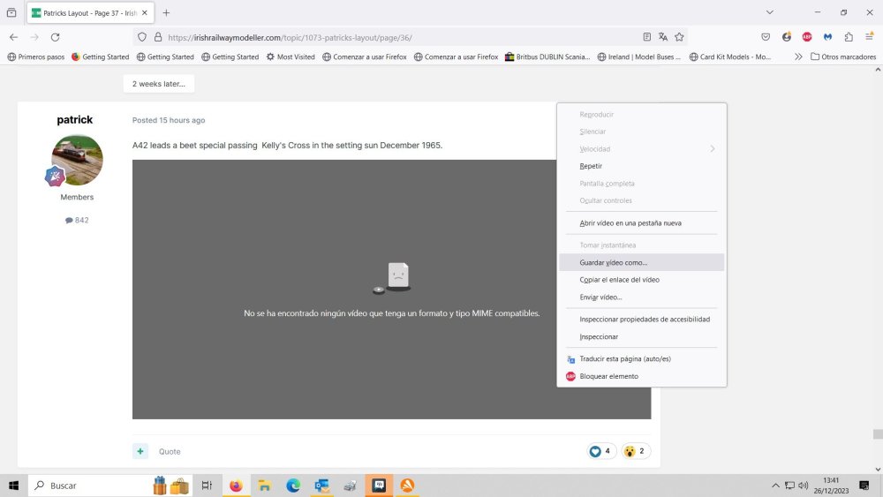Open the Firefox hamburger menu

coord(869,37)
